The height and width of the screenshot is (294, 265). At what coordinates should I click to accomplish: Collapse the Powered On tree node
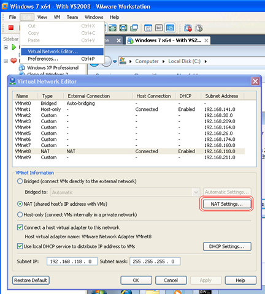tap(6, 47)
